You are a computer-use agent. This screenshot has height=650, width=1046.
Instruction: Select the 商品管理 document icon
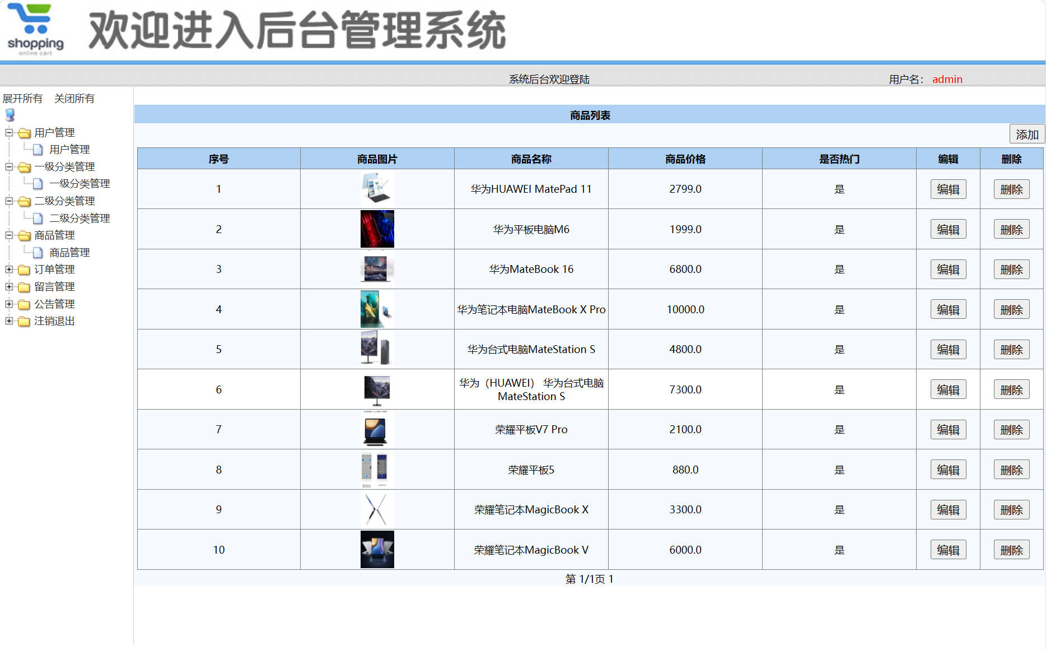click(x=37, y=252)
